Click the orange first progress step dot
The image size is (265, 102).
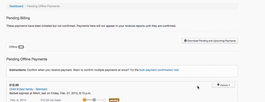pos(84,100)
